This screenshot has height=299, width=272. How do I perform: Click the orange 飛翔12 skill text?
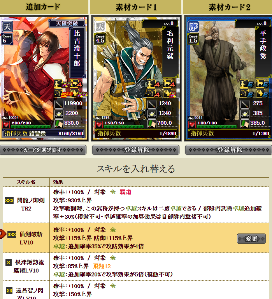[102, 266]
